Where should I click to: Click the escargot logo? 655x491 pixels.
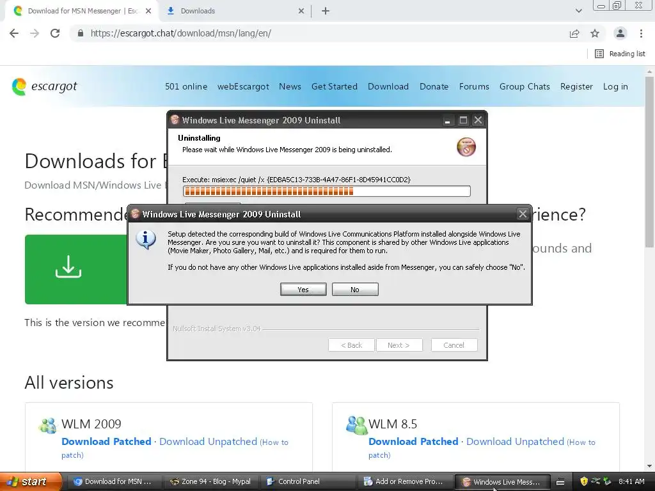coord(45,86)
